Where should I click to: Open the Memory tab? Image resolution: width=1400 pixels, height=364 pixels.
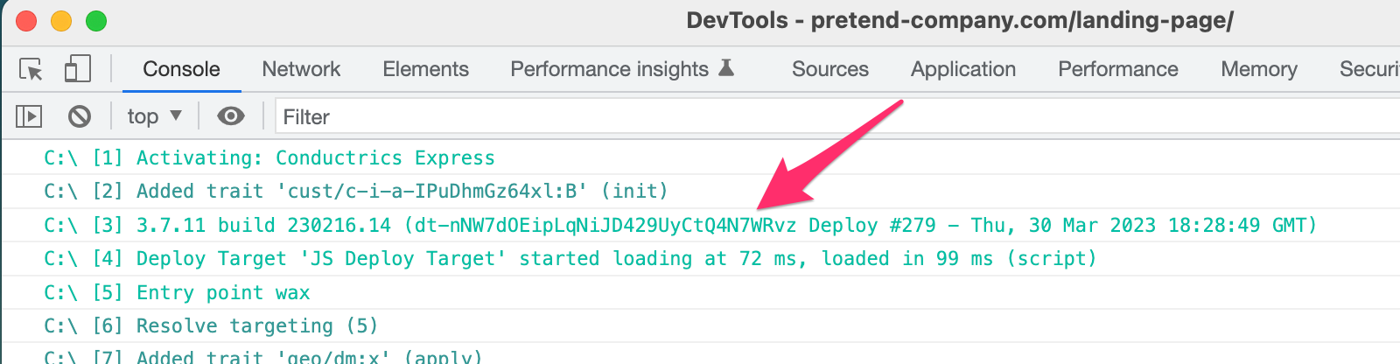tap(1259, 69)
